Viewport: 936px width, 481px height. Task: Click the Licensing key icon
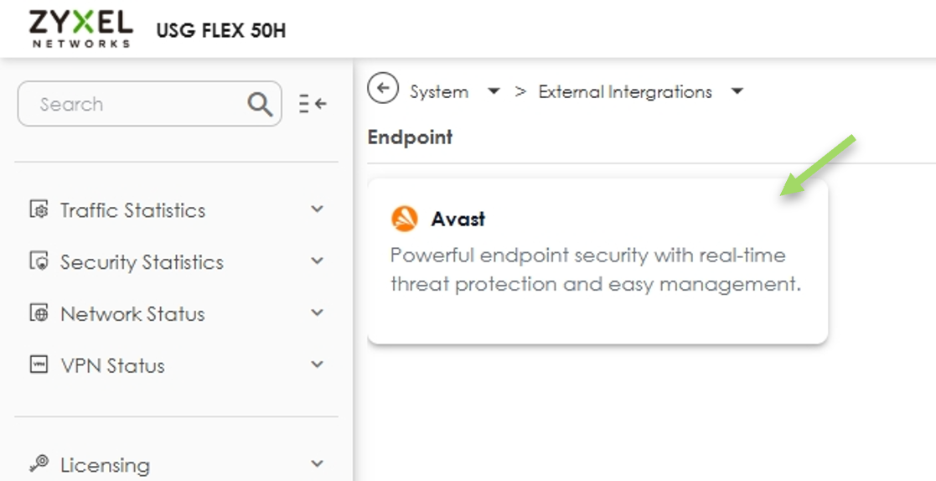coord(39,463)
